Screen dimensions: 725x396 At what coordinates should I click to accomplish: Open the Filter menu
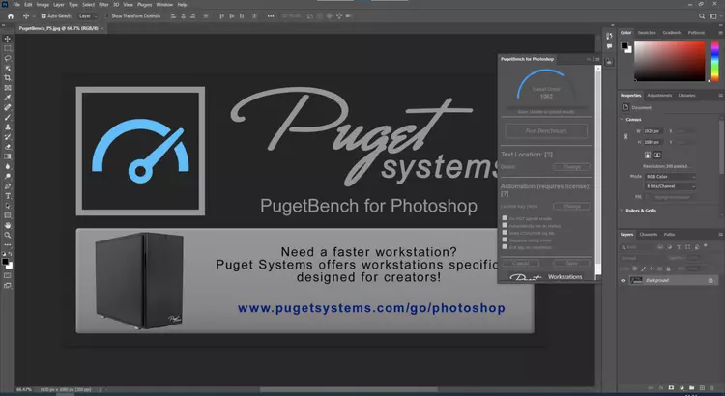click(x=103, y=5)
